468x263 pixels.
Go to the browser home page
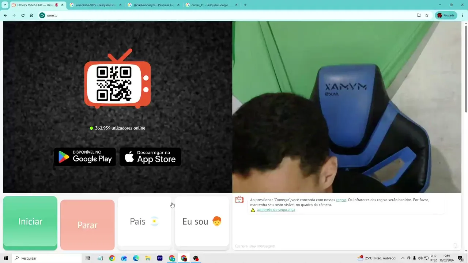(x=32, y=15)
